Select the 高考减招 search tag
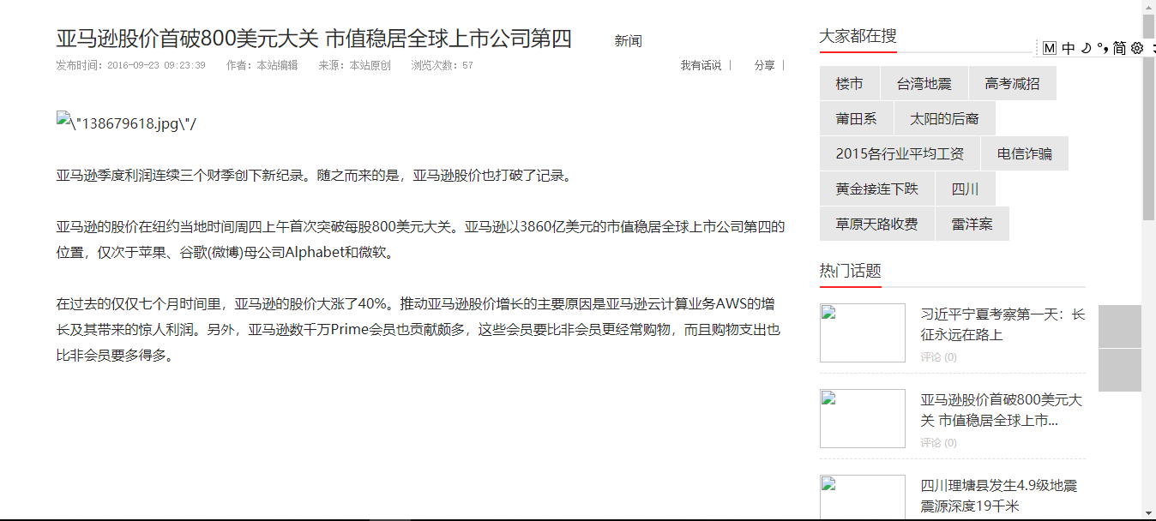1156x521 pixels. coord(1012,83)
